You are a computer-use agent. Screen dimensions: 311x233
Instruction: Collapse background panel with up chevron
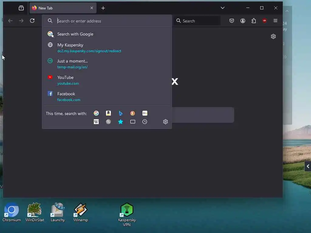click(x=287, y=11)
